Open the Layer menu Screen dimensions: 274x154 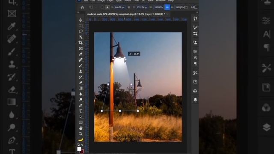[x=110, y=1]
